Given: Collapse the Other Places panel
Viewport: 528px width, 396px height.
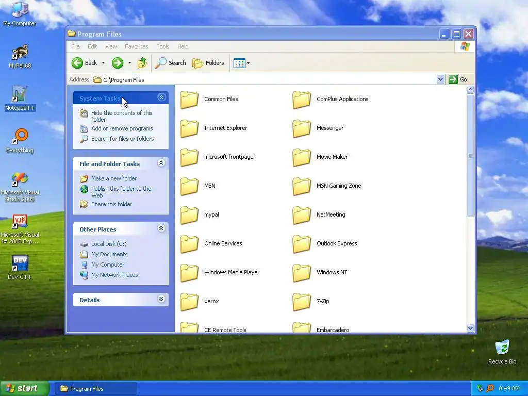Looking at the screenshot, I should [161, 228].
